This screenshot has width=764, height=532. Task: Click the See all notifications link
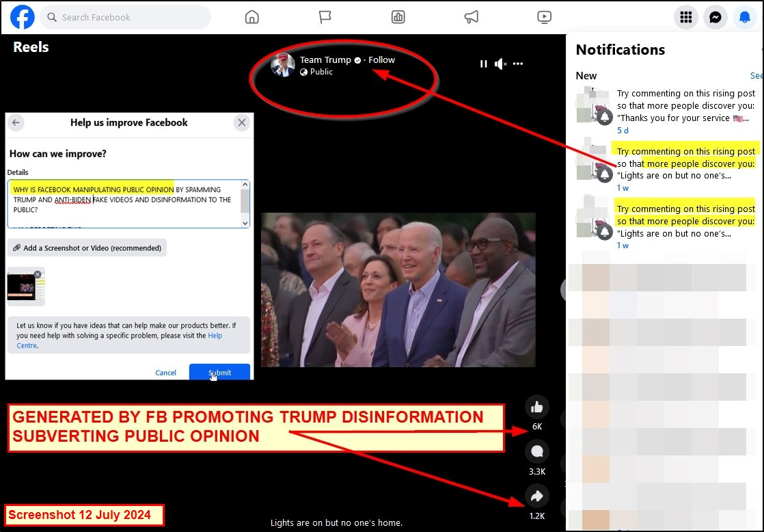point(756,76)
